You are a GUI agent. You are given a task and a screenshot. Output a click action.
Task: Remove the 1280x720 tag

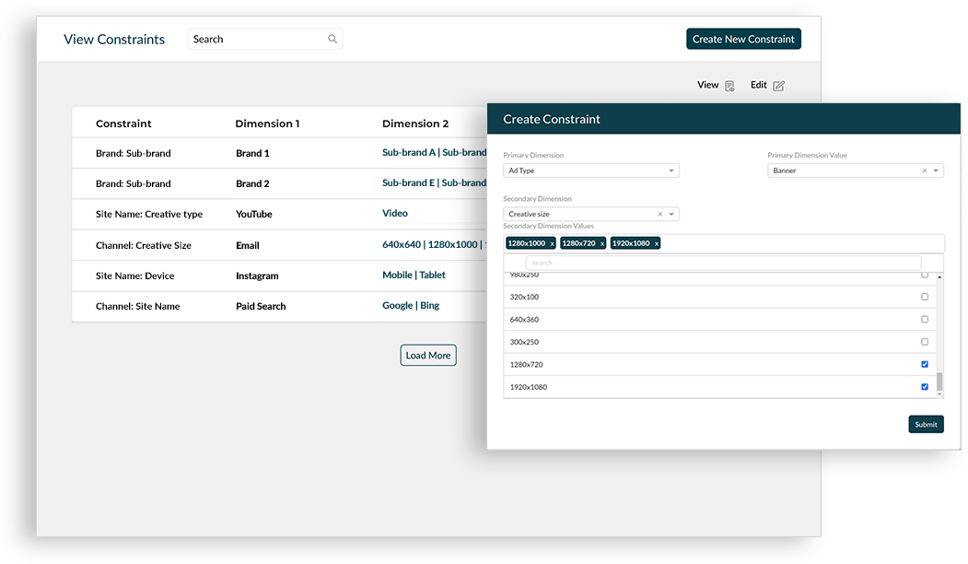[602, 244]
